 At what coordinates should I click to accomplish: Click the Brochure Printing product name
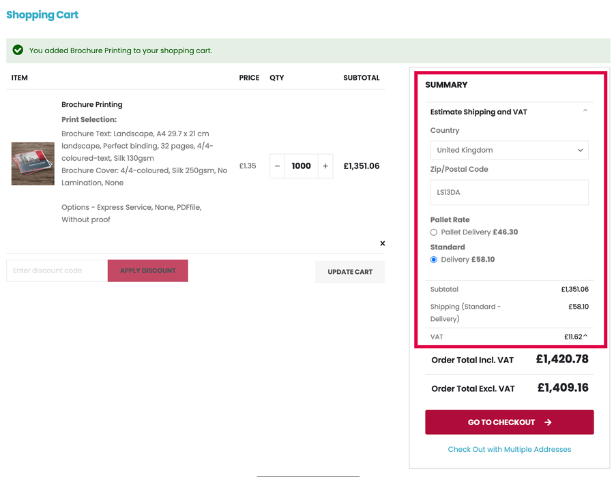point(91,104)
